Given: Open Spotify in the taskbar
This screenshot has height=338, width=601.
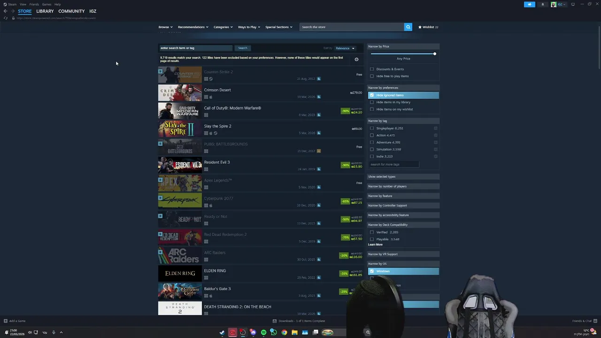Looking at the screenshot, I should coord(263,332).
